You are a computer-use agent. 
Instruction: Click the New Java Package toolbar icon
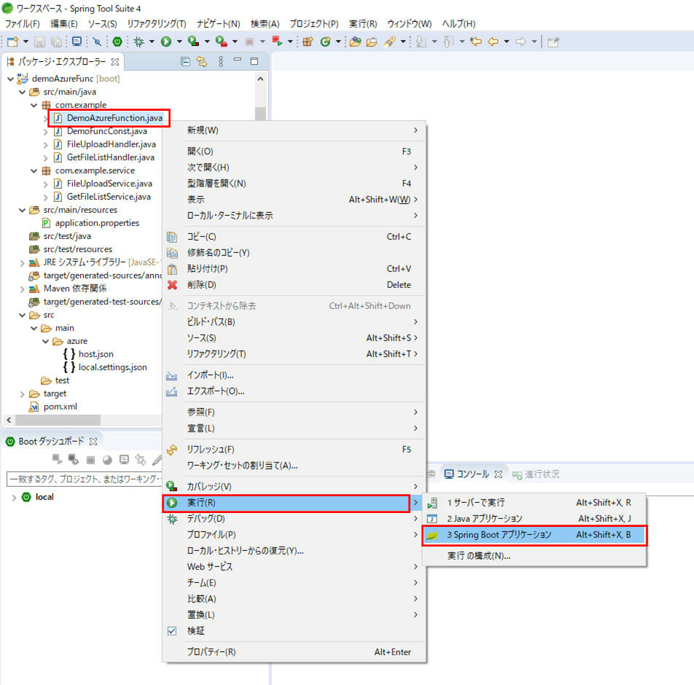pos(308,42)
